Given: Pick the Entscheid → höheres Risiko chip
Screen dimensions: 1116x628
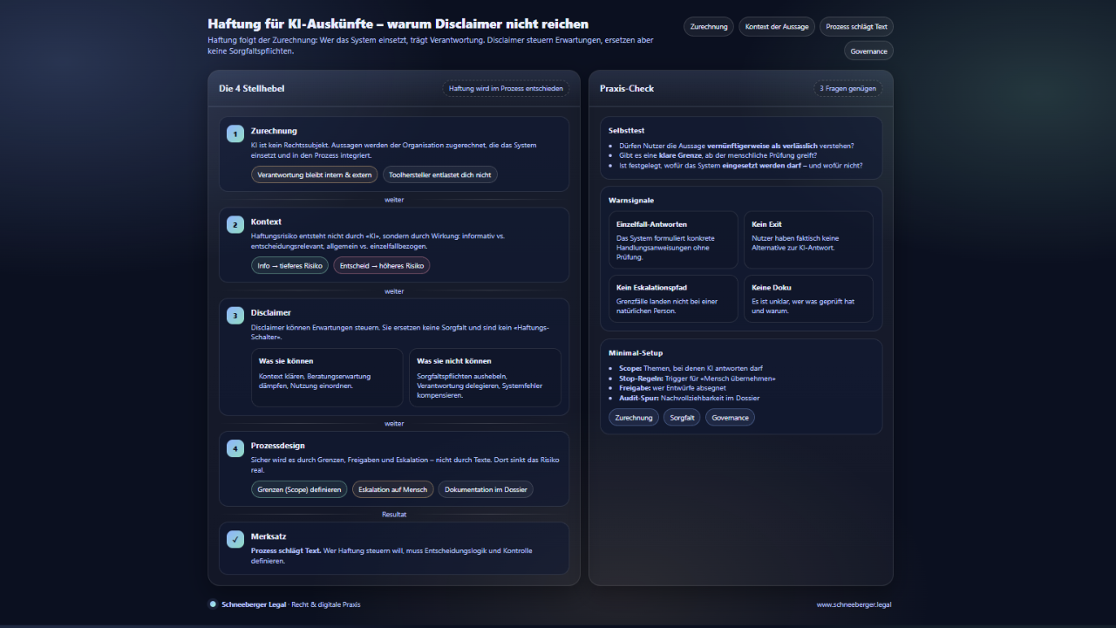Looking at the screenshot, I should tap(382, 266).
